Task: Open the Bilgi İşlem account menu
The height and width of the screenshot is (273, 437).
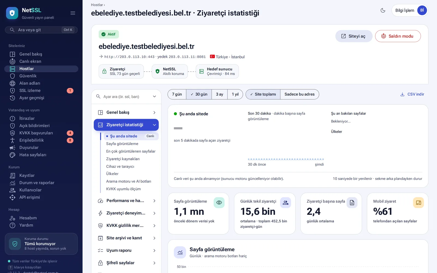Action: point(410,10)
